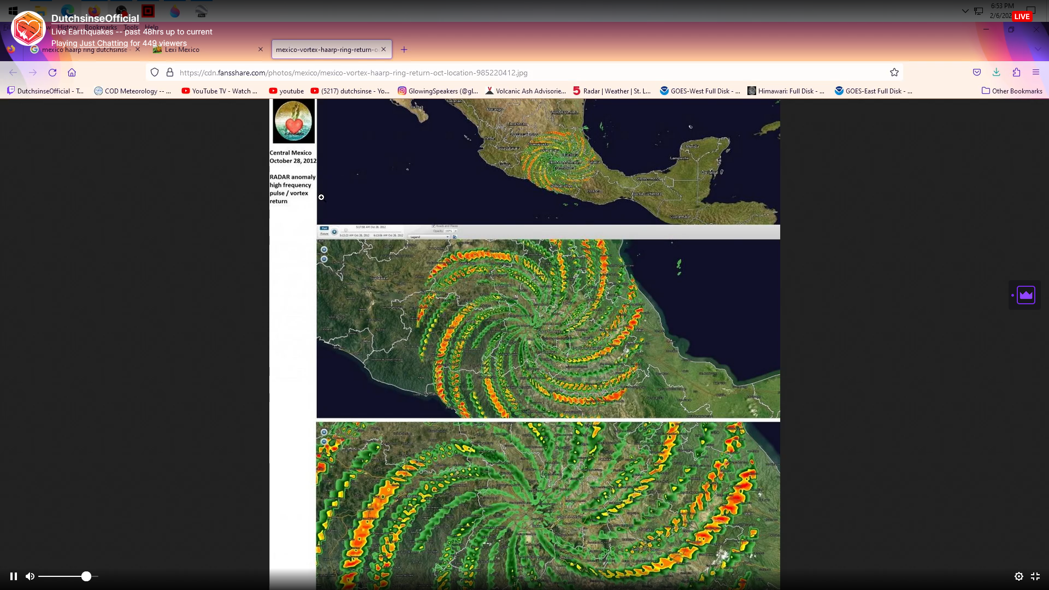Screen dimensions: 1049x590
Task: Open stream player settings gear
Action: 1019,576
